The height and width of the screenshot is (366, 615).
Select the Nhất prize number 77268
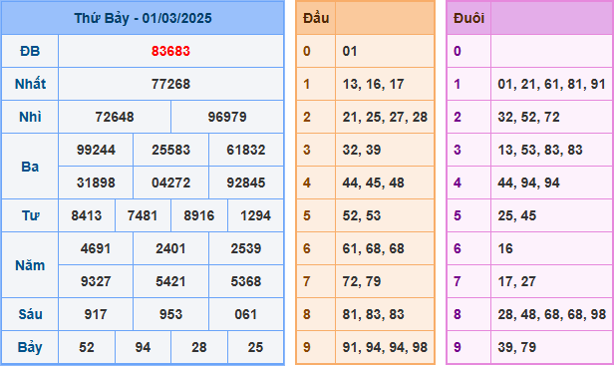click(x=170, y=84)
